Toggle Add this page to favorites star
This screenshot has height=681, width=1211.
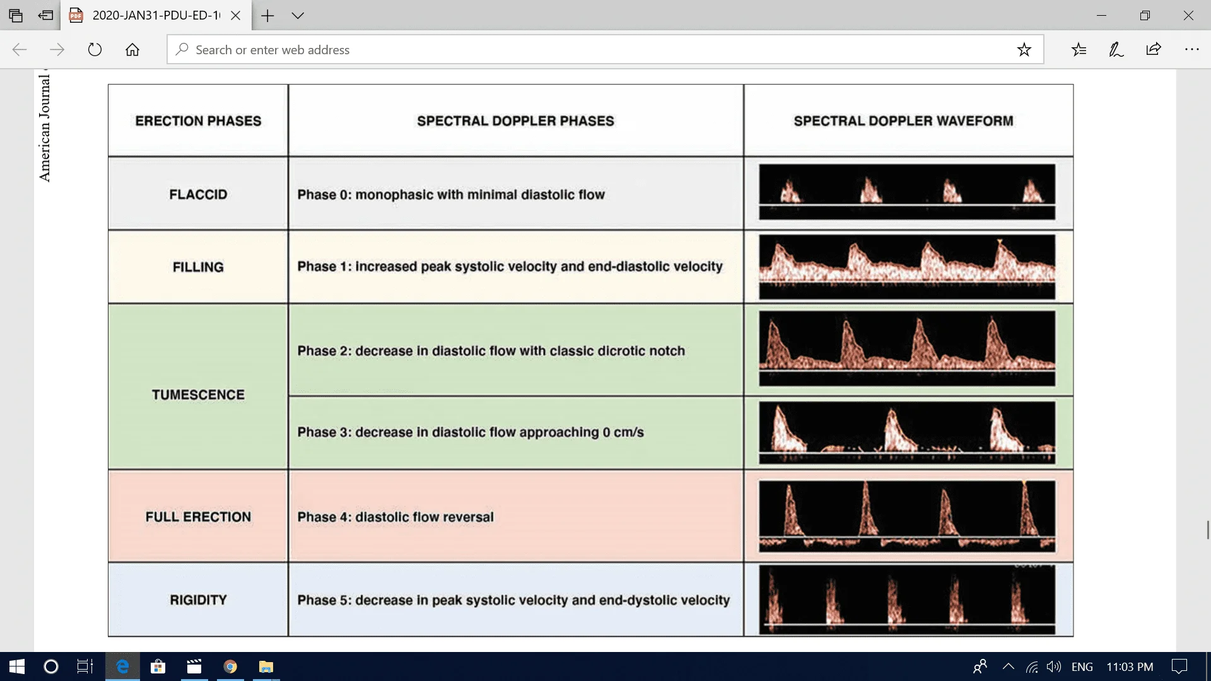pos(1024,49)
